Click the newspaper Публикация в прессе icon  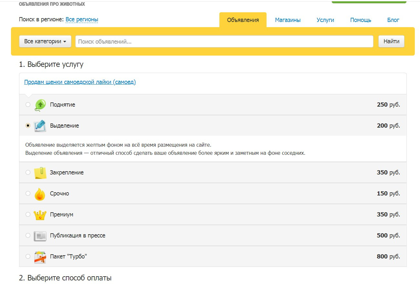click(40, 236)
